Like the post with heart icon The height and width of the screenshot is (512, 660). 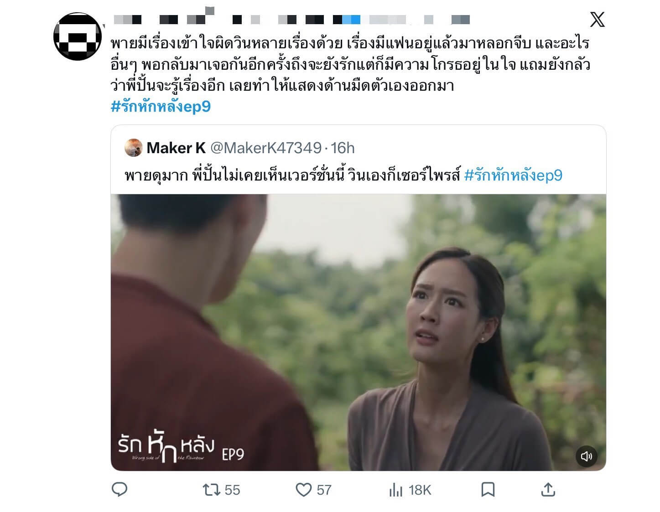pos(304,490)
